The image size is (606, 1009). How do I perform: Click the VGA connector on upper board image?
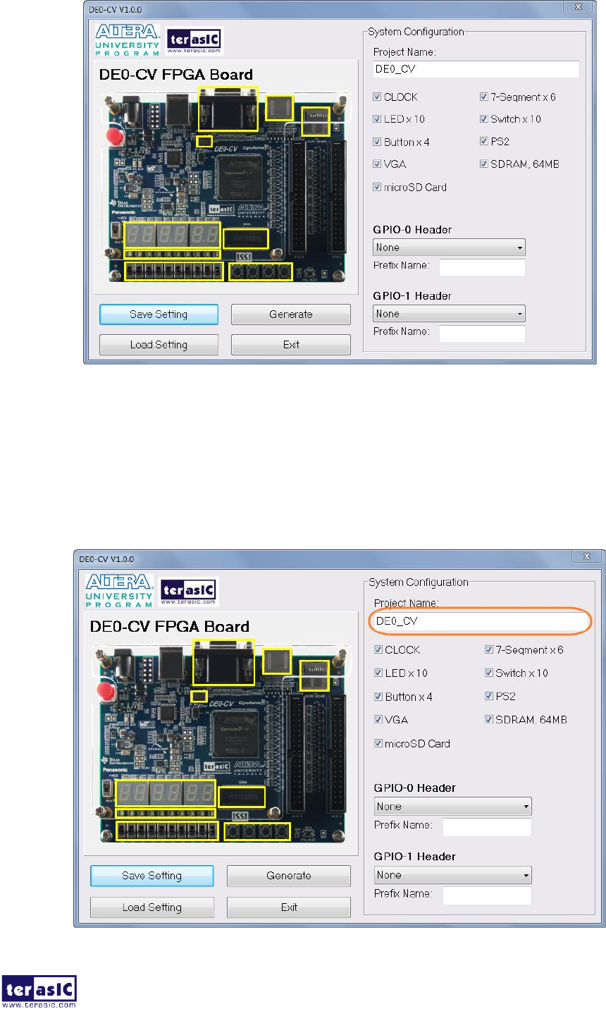click(x=228, y=108)
